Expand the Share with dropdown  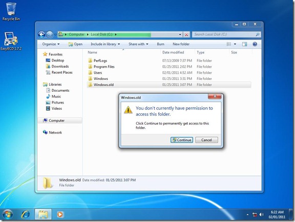coord(138,44)
